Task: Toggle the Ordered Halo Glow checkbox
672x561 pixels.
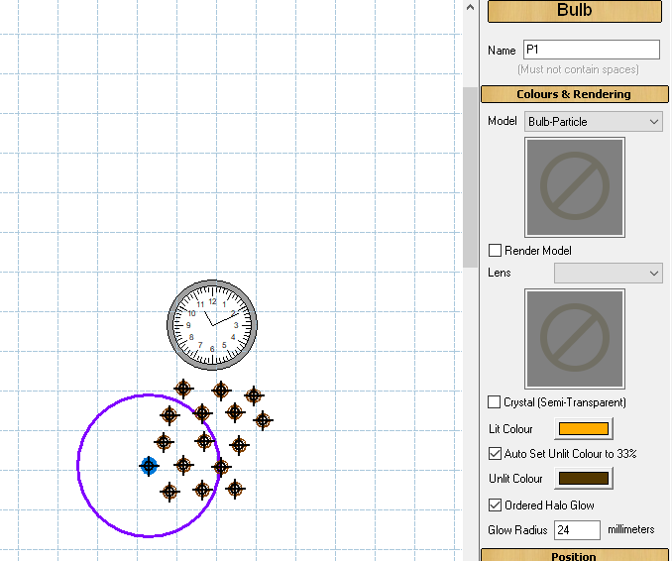Action: click(x=495, y=505)
